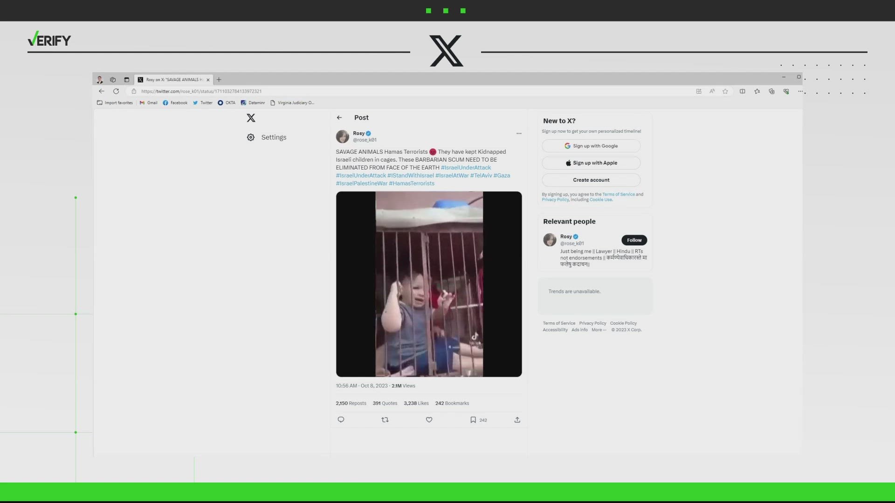895x503 pixels.
Task: Click the browser refresh page icon
Action: pos(116,91)
